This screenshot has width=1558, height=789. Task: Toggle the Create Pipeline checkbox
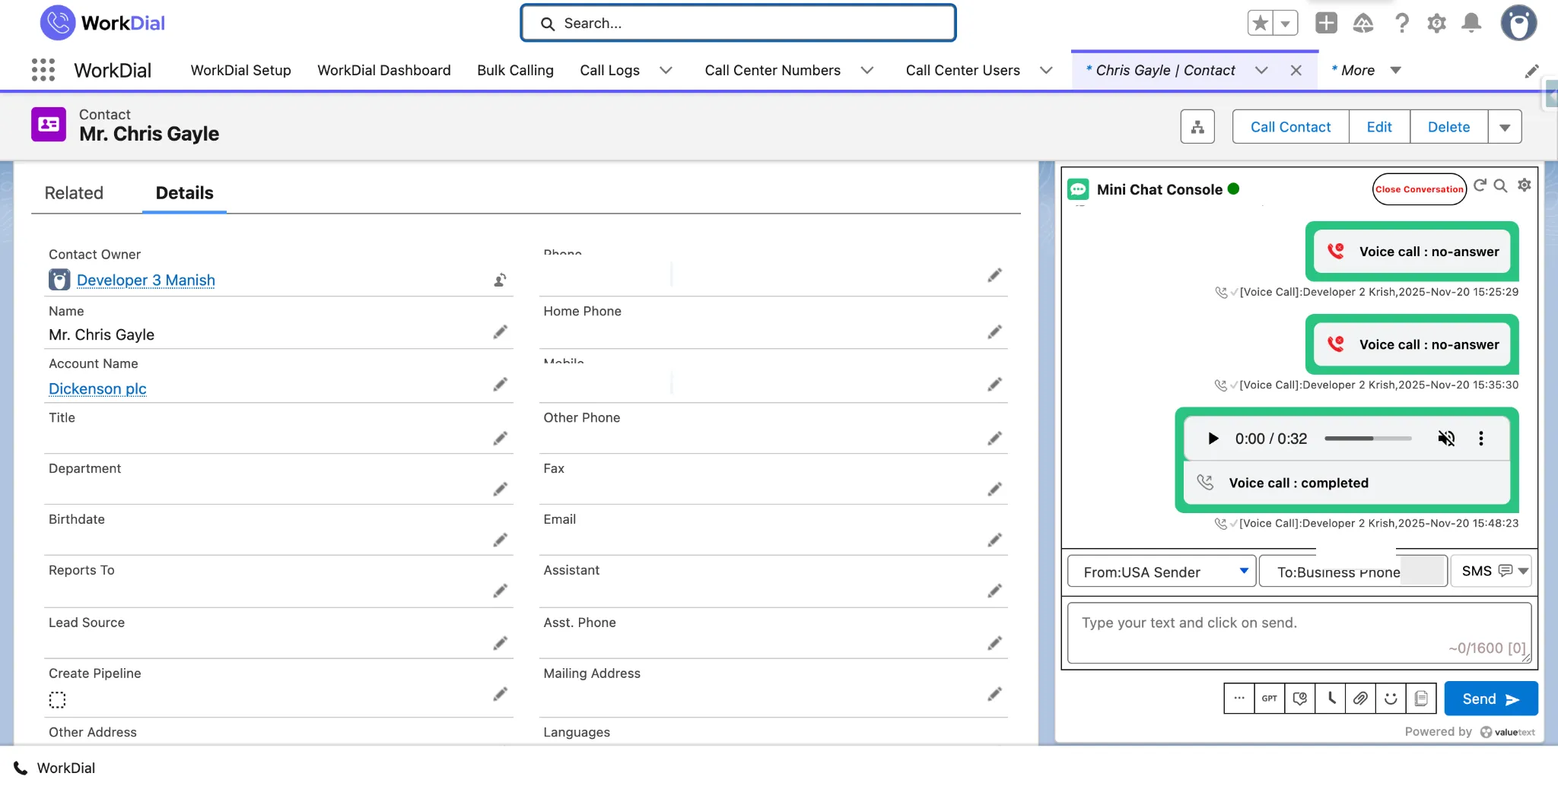tap(57, 699)
